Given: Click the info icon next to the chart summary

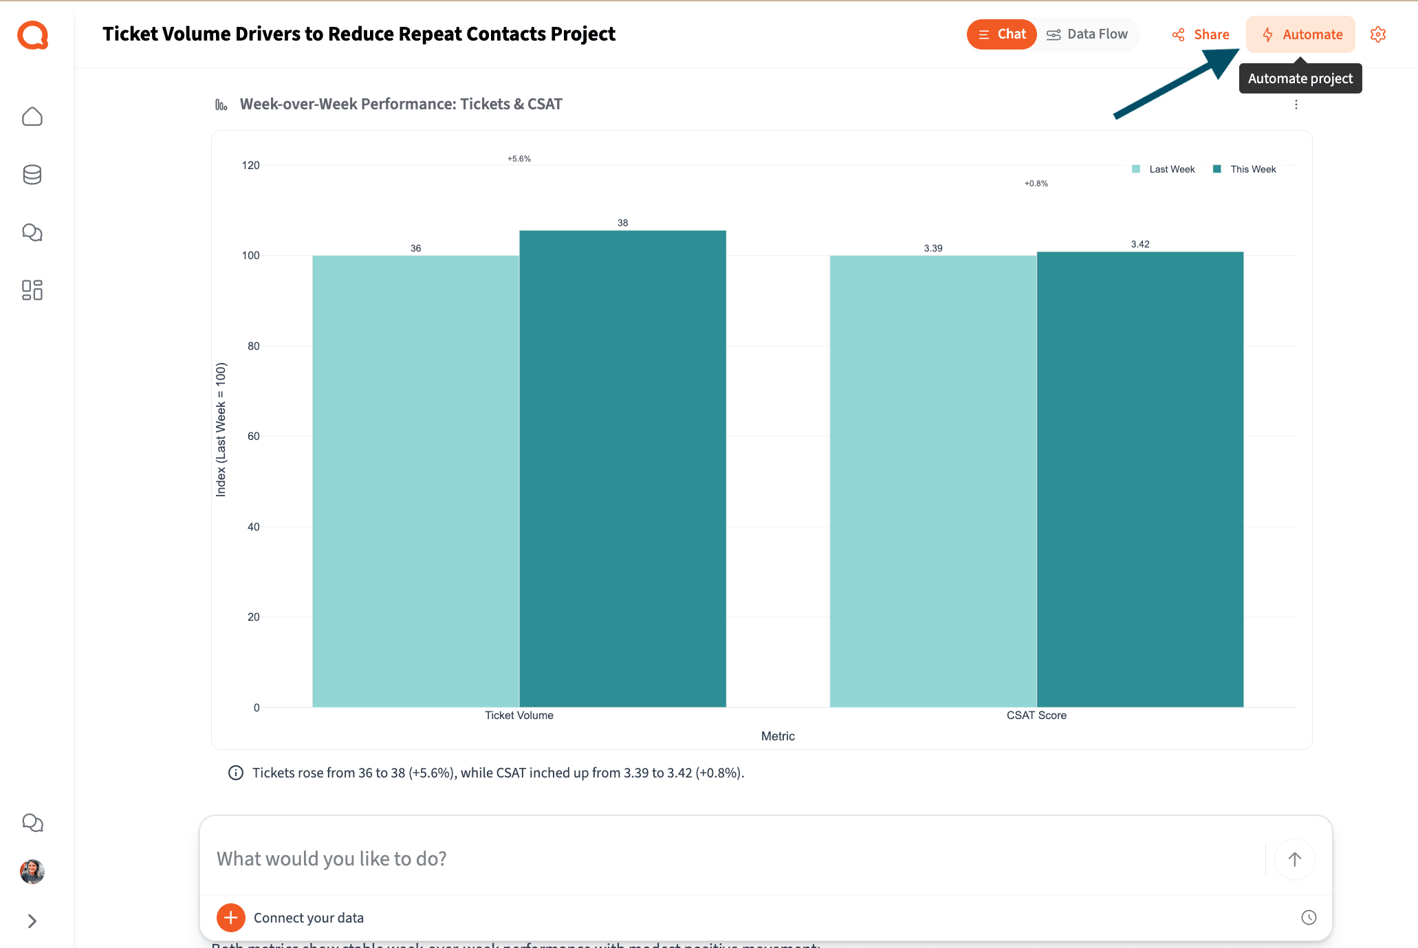Looking at the screenshot, I should [x=235, y=772].
